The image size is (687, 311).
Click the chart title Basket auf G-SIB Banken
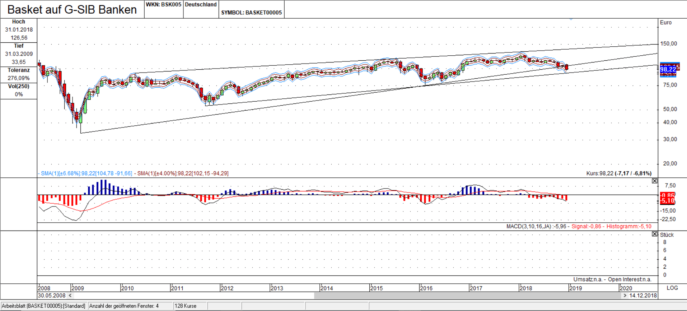coord(72,9)
